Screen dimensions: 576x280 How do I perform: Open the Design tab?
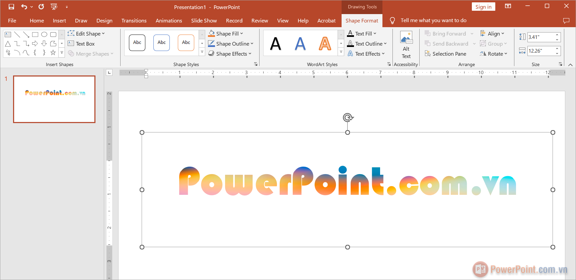[x=104, y=20]
